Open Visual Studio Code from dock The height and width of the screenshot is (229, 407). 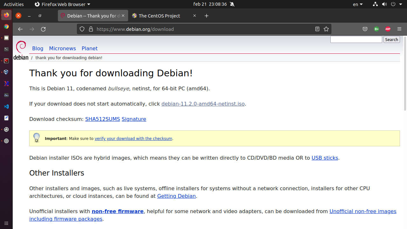tap(6, 107)
